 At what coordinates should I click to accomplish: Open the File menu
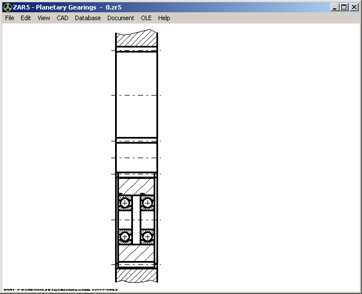9,18
